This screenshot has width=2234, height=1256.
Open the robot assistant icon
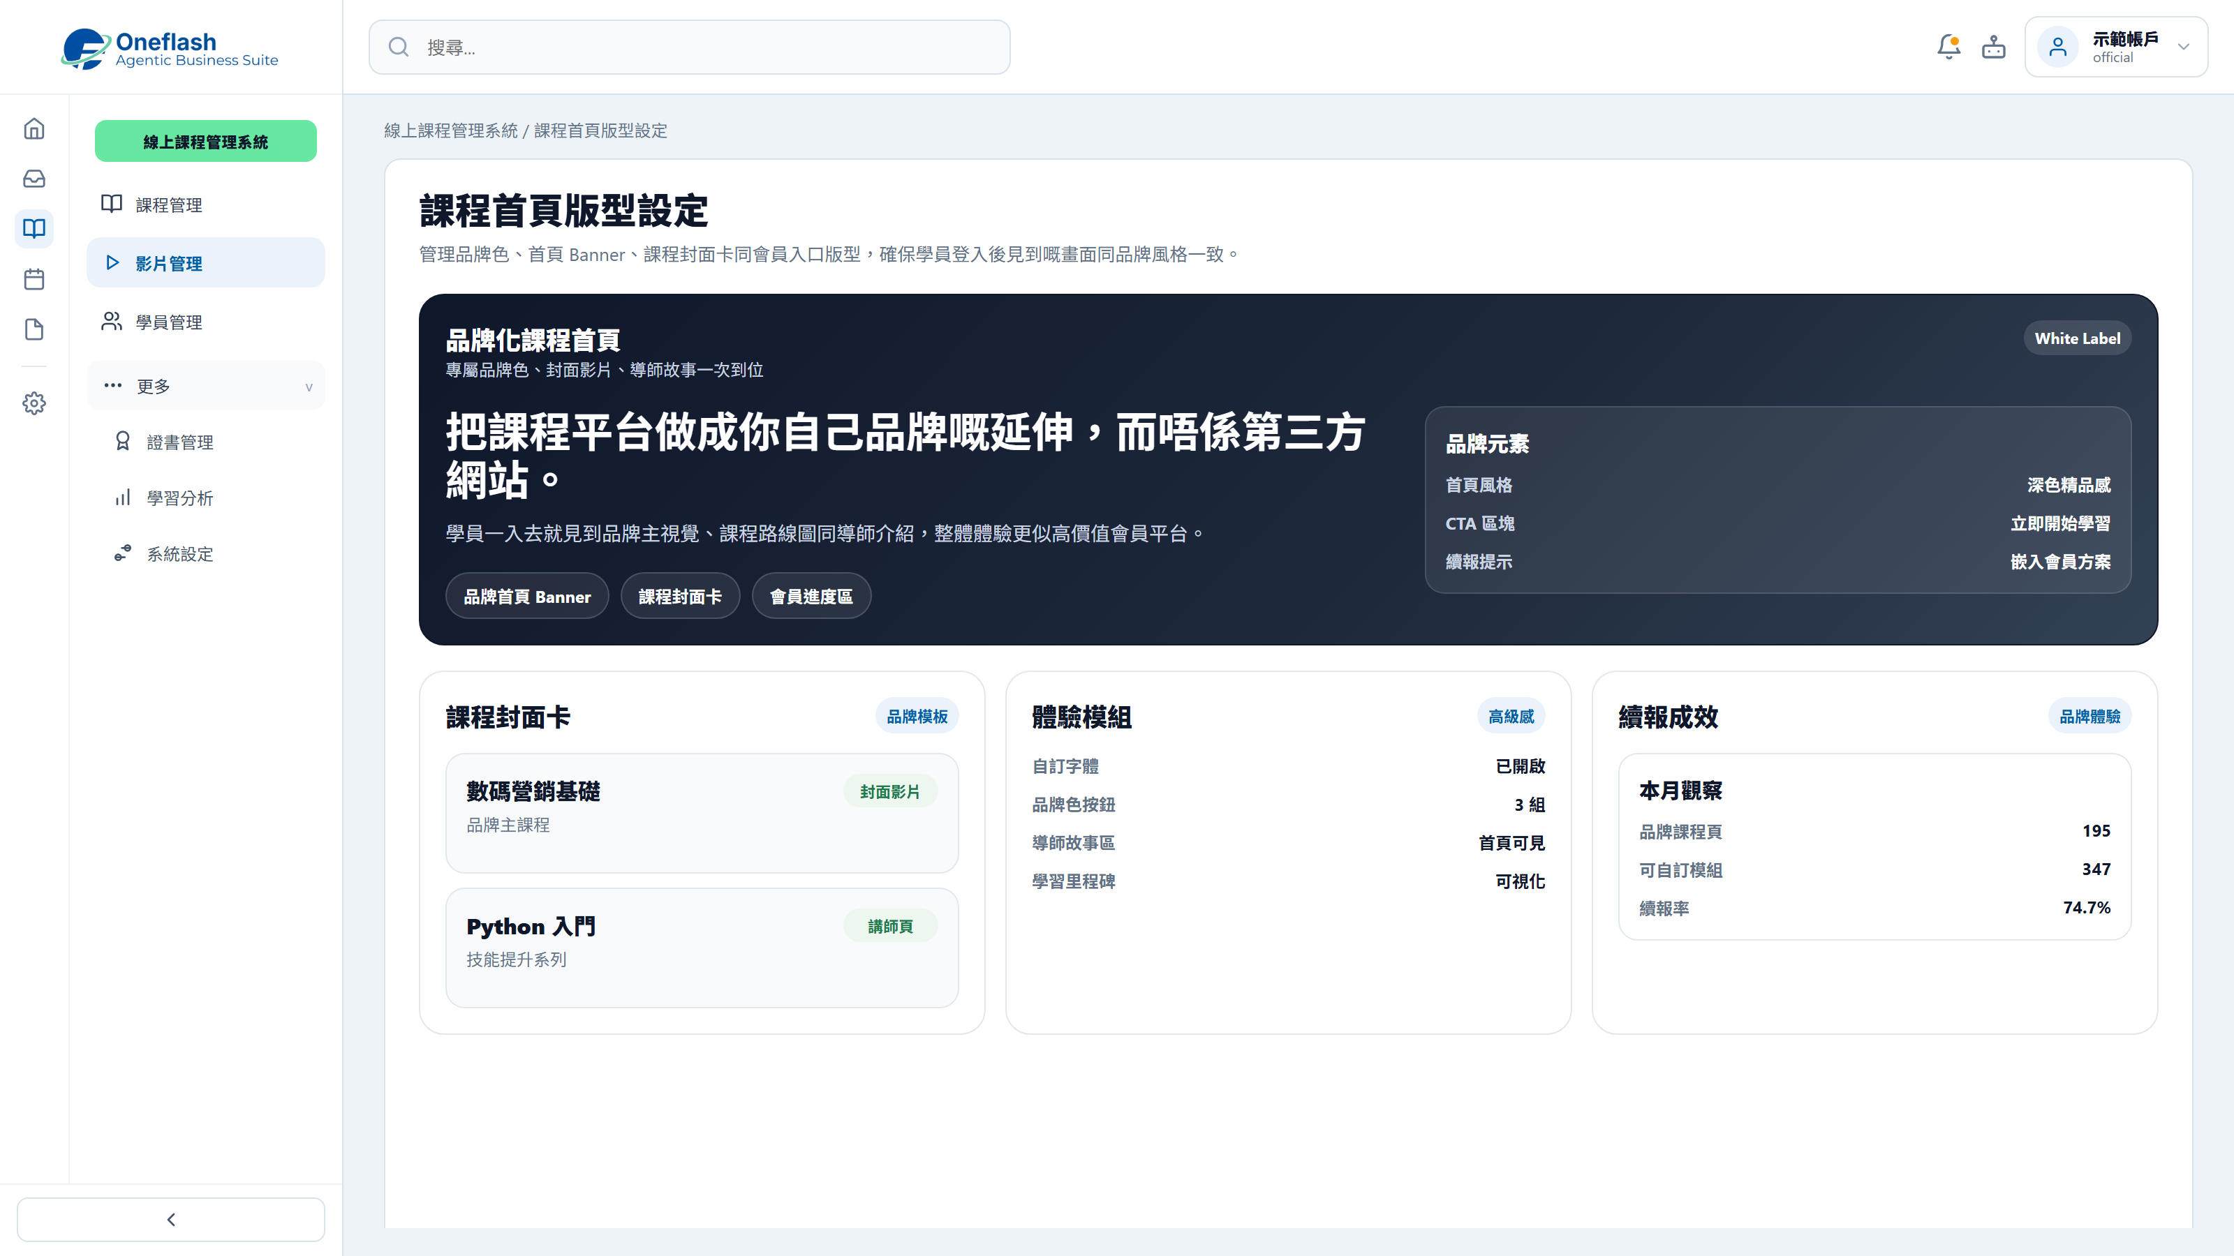click(x=1994, y=47)
